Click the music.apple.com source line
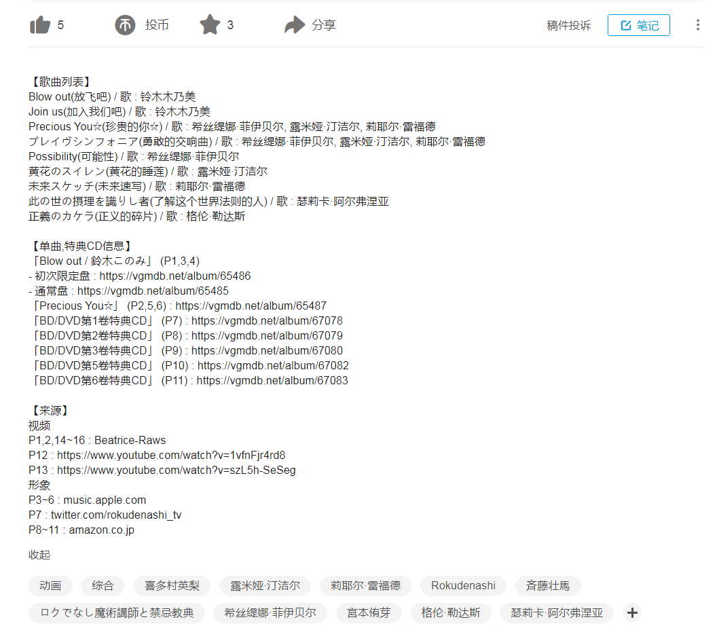The height and width of the screenshot is (628, 717). tap(88, 500)
